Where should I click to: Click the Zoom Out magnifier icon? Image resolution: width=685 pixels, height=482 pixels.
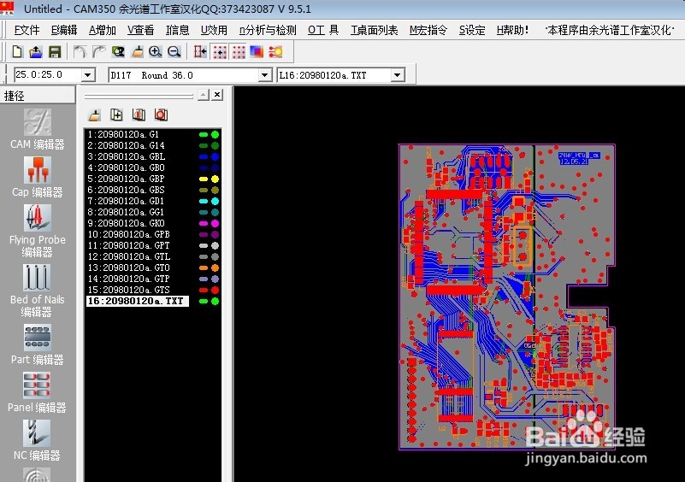coord(174,52)
